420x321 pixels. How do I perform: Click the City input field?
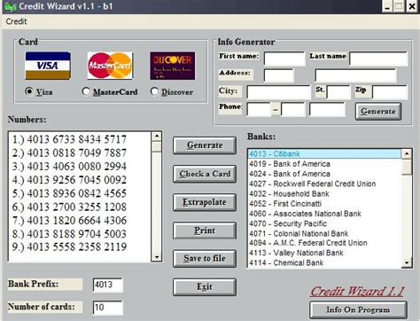click(278, 92)
